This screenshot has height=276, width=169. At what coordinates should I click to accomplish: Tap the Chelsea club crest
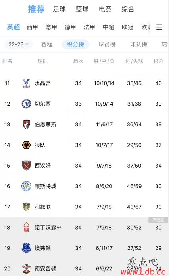[26, 104]
